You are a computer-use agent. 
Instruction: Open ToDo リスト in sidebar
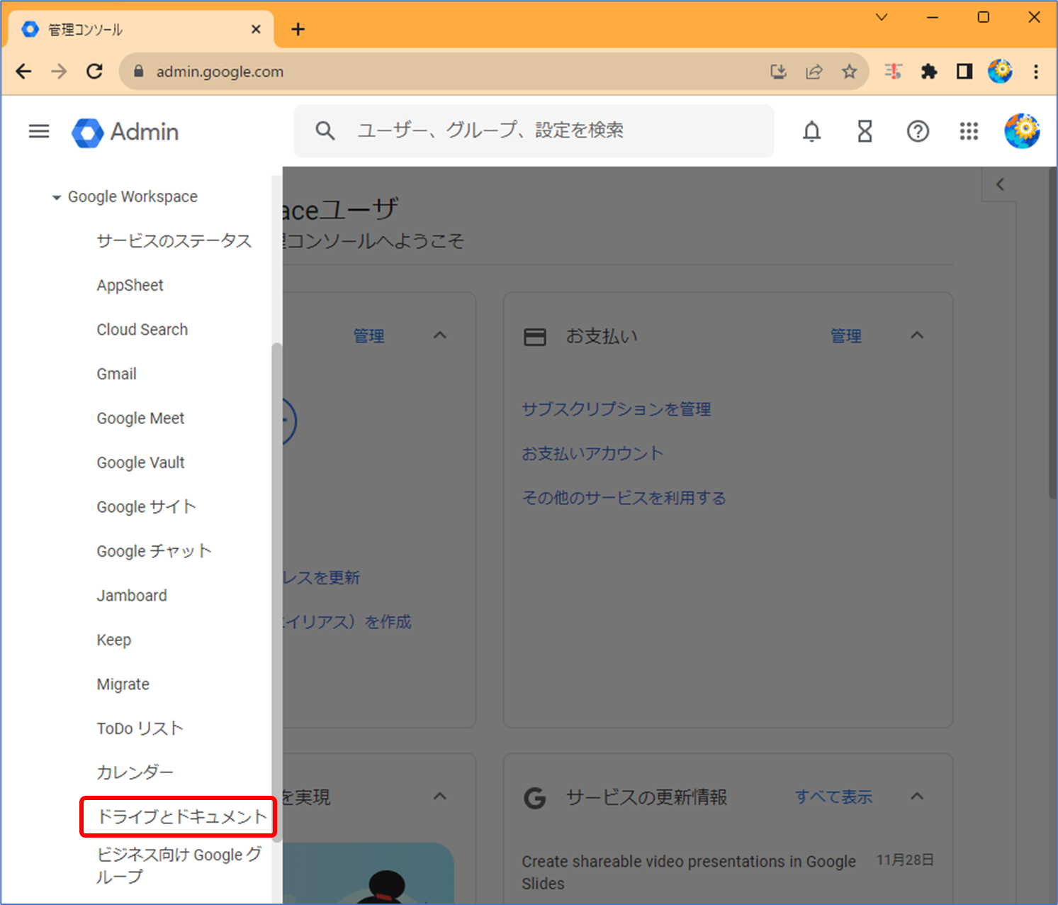(140, 728)
